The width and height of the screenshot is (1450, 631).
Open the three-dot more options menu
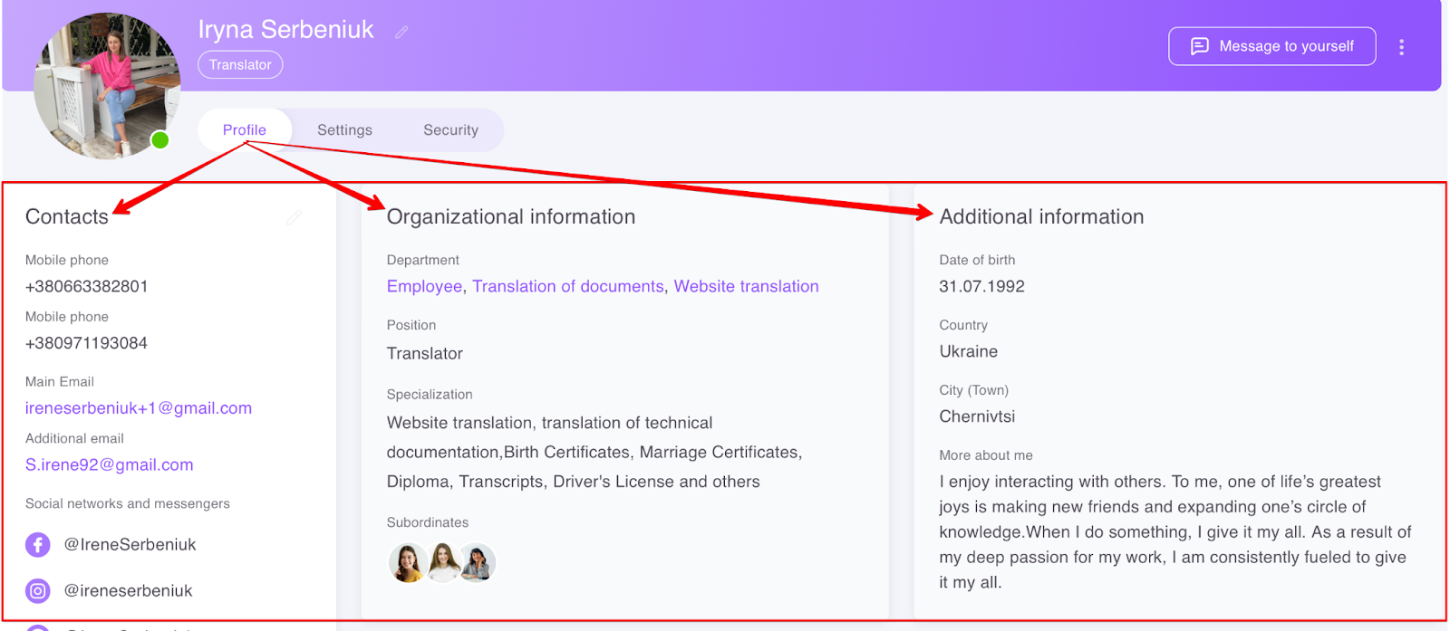coord(1401,47)
